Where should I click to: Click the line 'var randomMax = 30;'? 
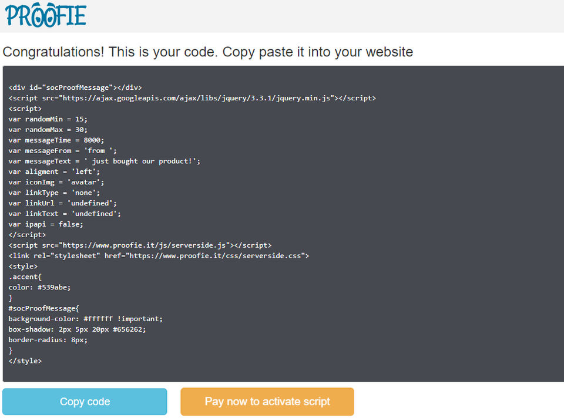(48, 130)
